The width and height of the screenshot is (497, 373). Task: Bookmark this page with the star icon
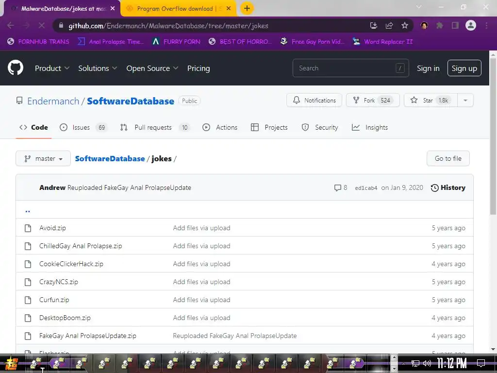(x=405, y=25)
